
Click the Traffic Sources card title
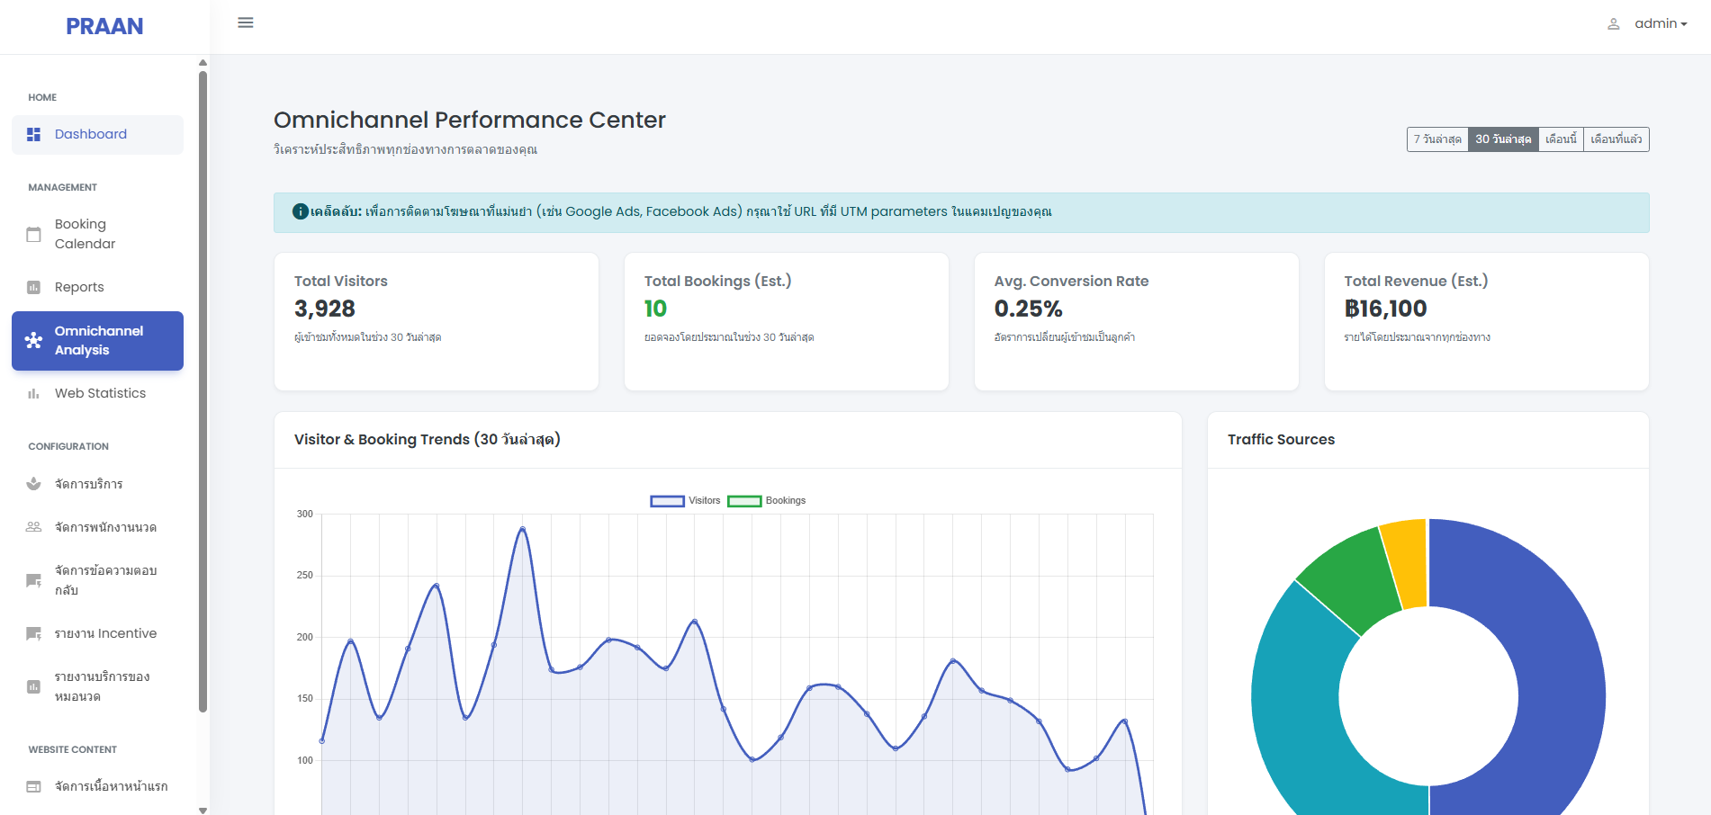(x=1281, y=439)
